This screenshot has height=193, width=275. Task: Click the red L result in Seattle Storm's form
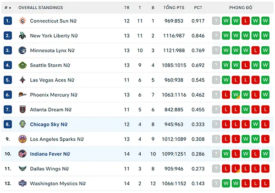click(x=246, y=65)
